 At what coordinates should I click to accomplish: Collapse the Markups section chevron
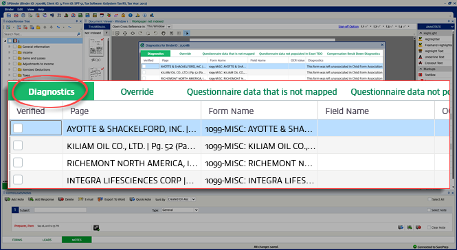(421, 69)
